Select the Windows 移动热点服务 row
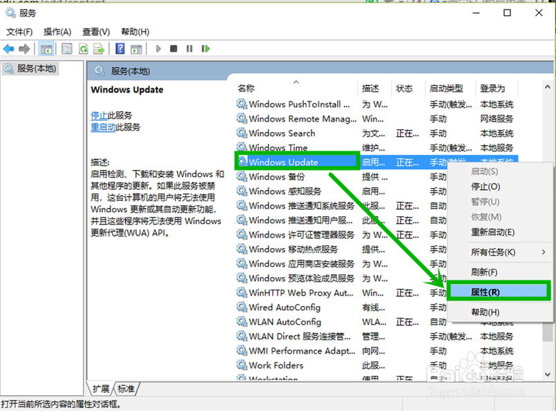 (x=341, y=249)
